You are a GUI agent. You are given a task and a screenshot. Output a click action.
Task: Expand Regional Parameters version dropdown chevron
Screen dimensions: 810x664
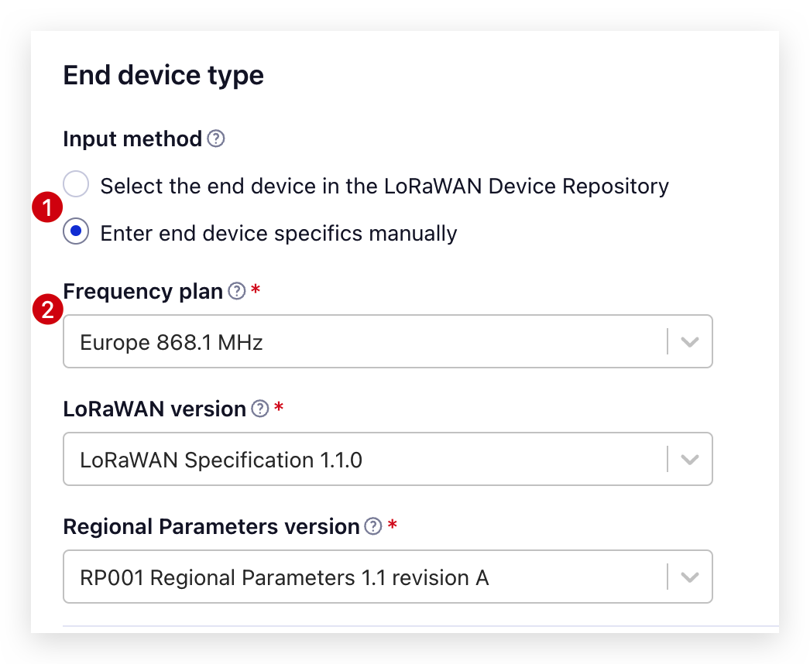pyautogui.click(x=690, y=577)
